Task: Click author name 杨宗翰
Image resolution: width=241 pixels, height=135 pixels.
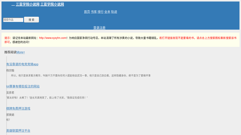Action: coord(10,70)
